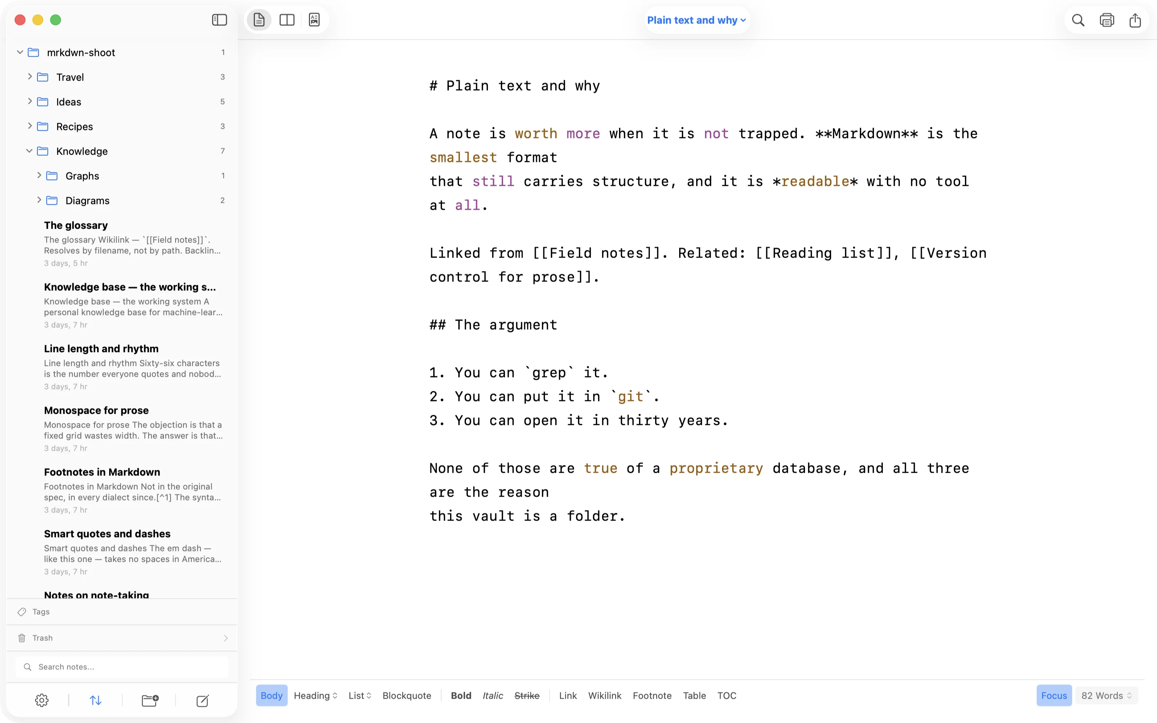The height and width of the screenshot is (723, 1157).
Task: Switch to split editor and preview view
Action: coord(287,20)
